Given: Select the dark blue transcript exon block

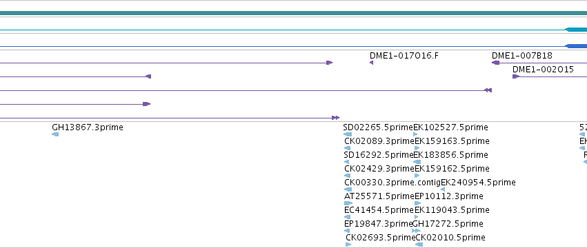Looking at the screenshot, I should [576, 46].
